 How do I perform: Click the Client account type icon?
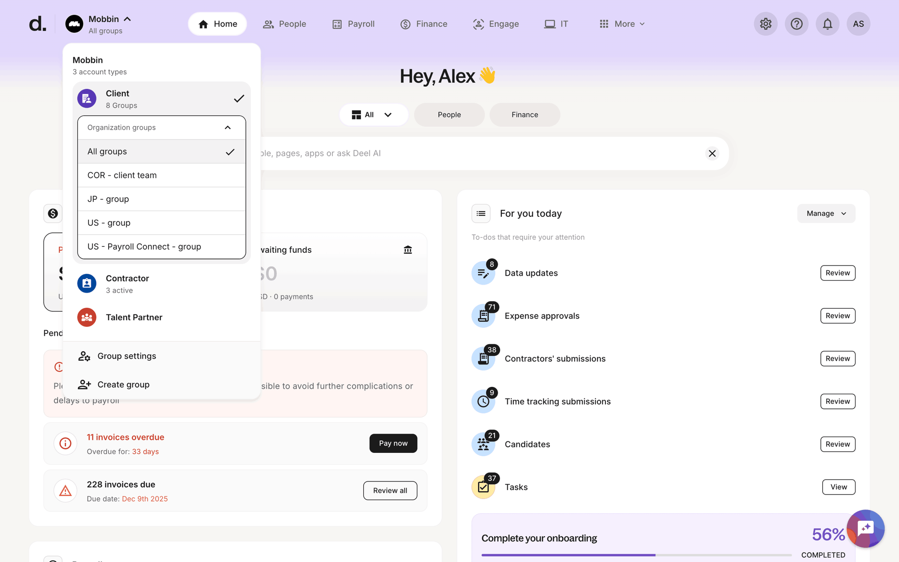click(x=87, y=98)
